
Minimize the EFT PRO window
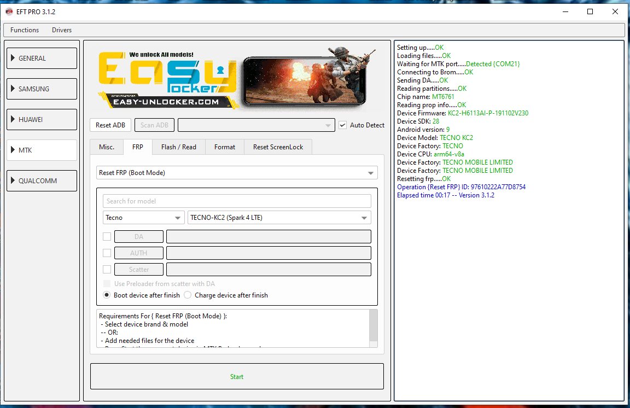point(565,11)
